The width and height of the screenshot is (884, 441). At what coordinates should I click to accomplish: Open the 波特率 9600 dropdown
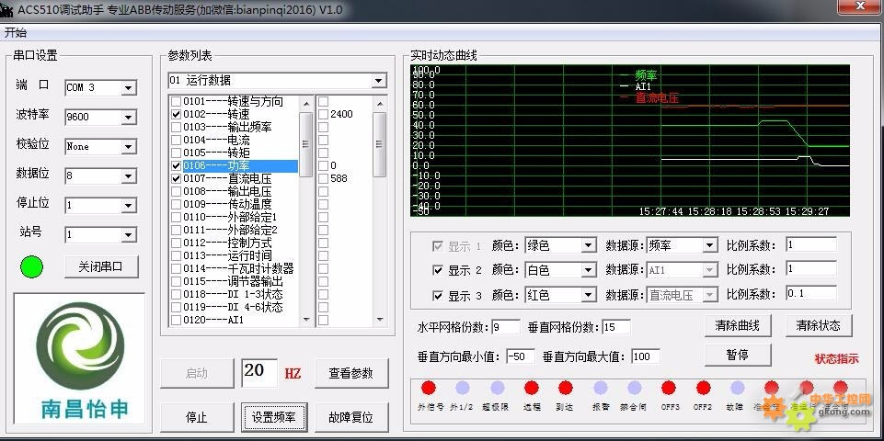pyautogui.click(x=129, y=118)
